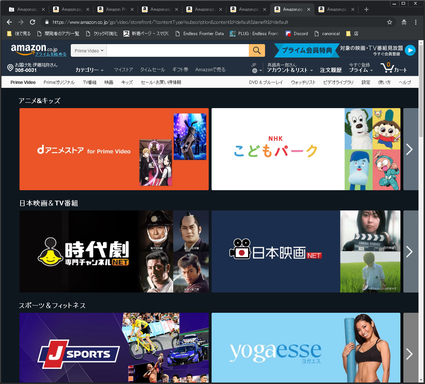Open the 映画 section
Screen dimensions: 425x384
[109, 82]
